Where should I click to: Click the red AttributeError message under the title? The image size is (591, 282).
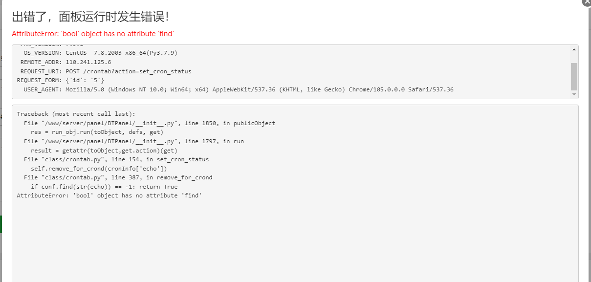pos(93,34)
